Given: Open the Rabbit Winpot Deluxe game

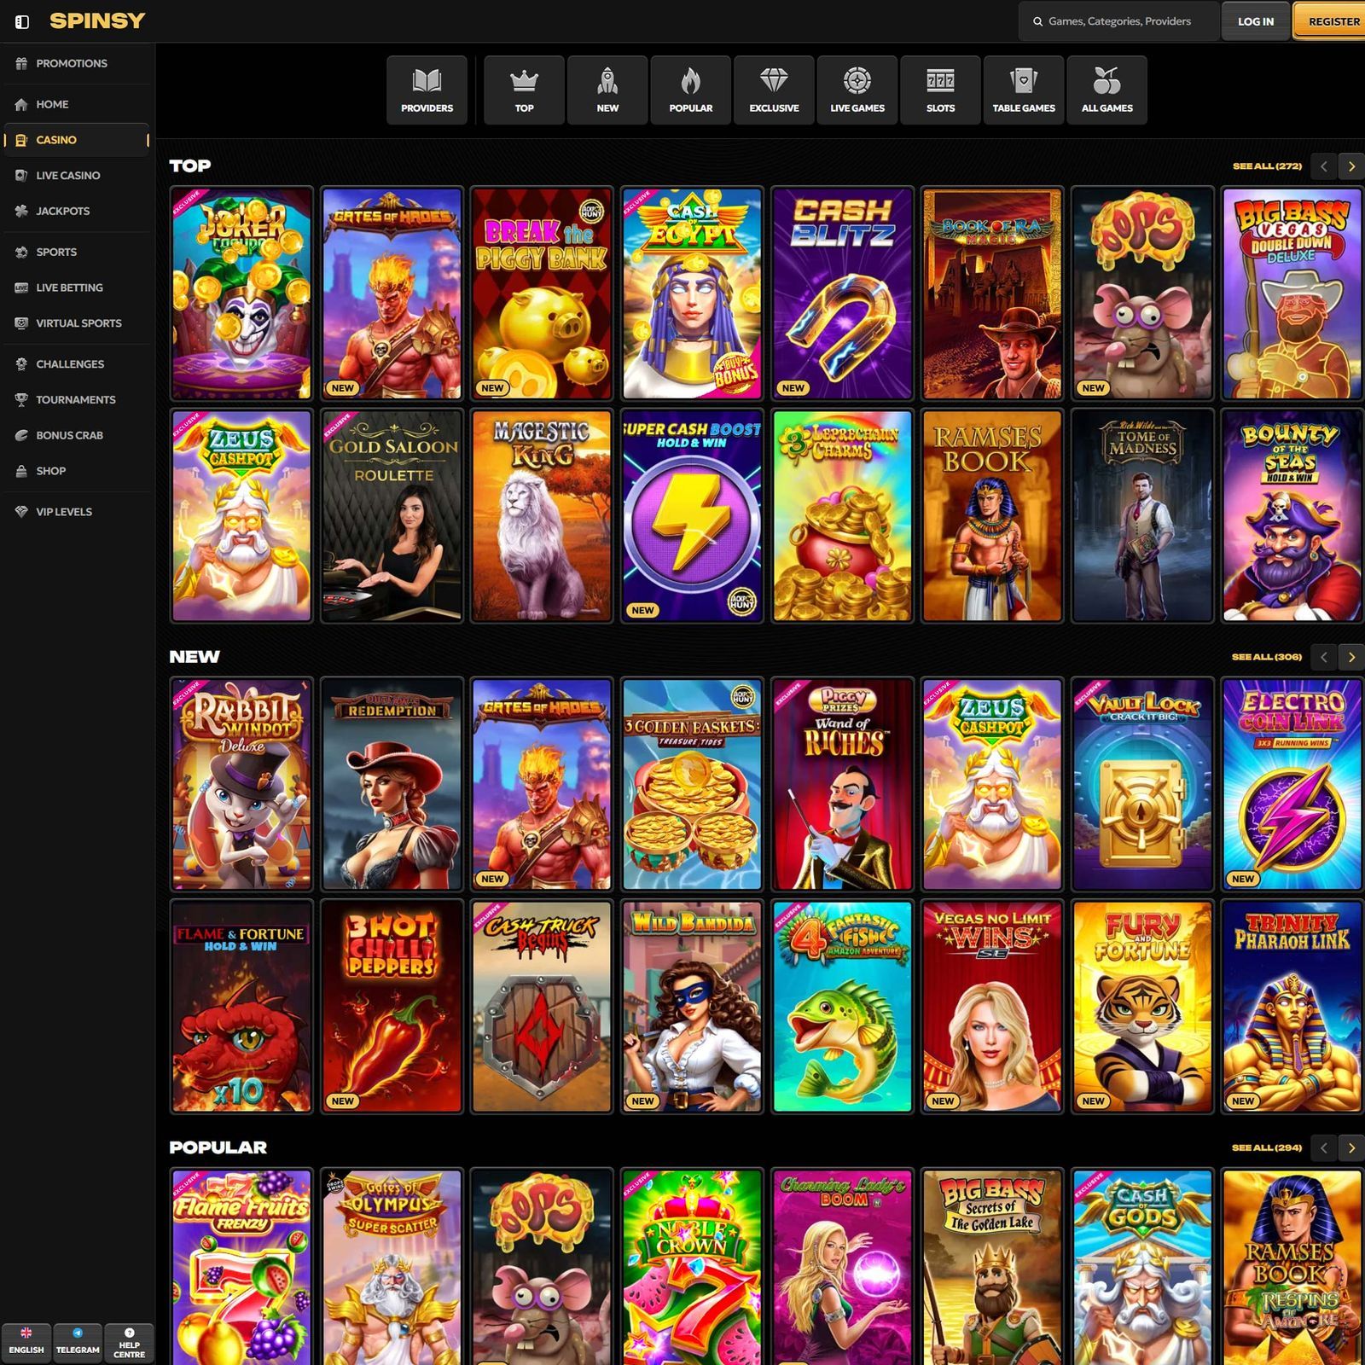Looking at the screenshot, I should point(241,784).
